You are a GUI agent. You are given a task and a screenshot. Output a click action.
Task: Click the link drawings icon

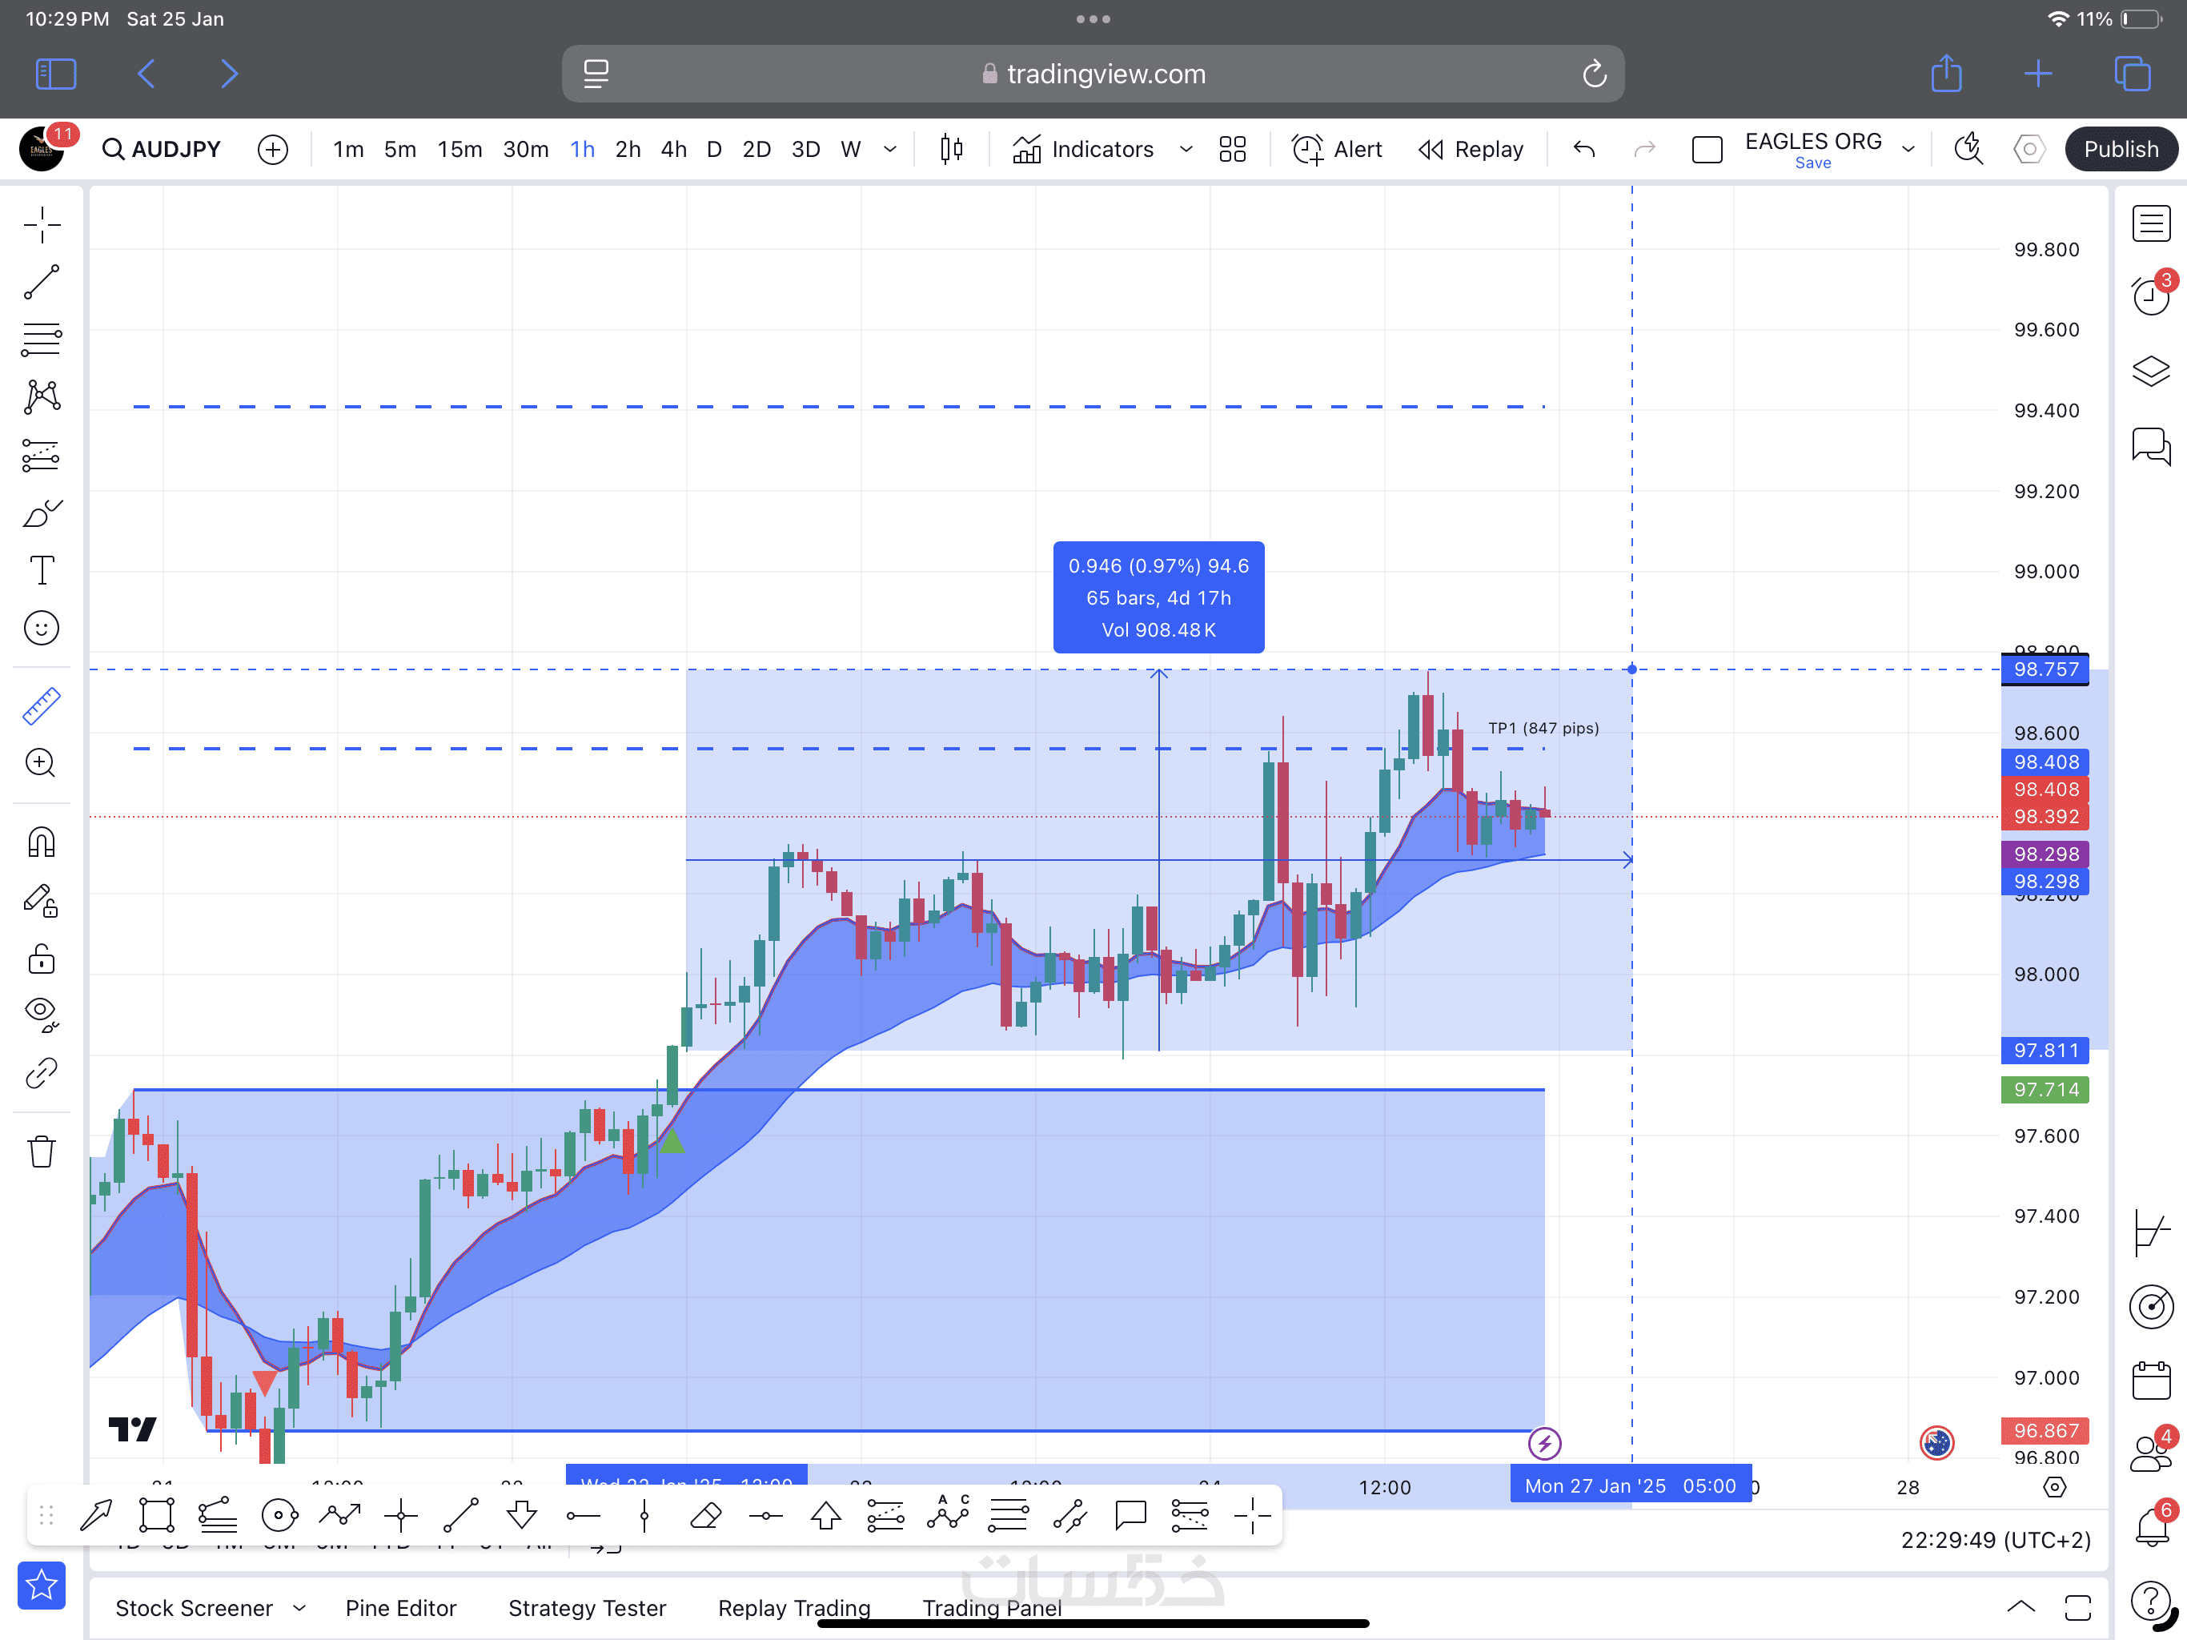pos(42,1072)
